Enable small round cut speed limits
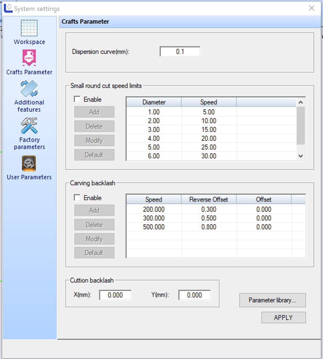 click(x=78, y=99)
